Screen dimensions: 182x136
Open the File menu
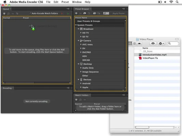48,2
